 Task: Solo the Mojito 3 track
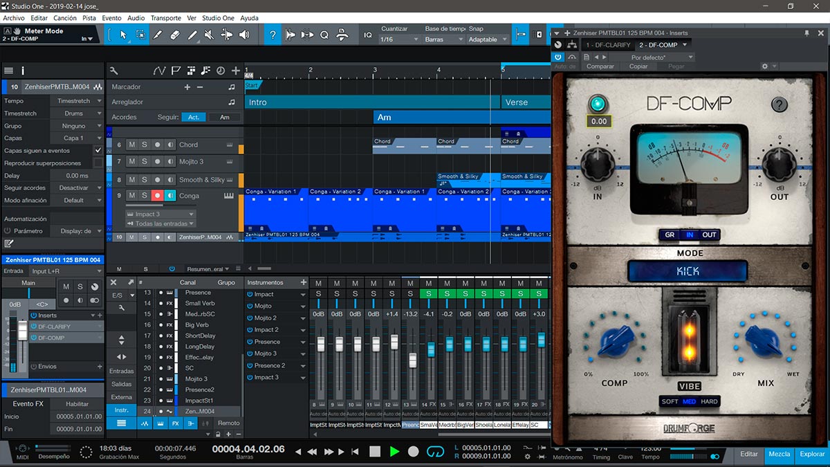145,161
